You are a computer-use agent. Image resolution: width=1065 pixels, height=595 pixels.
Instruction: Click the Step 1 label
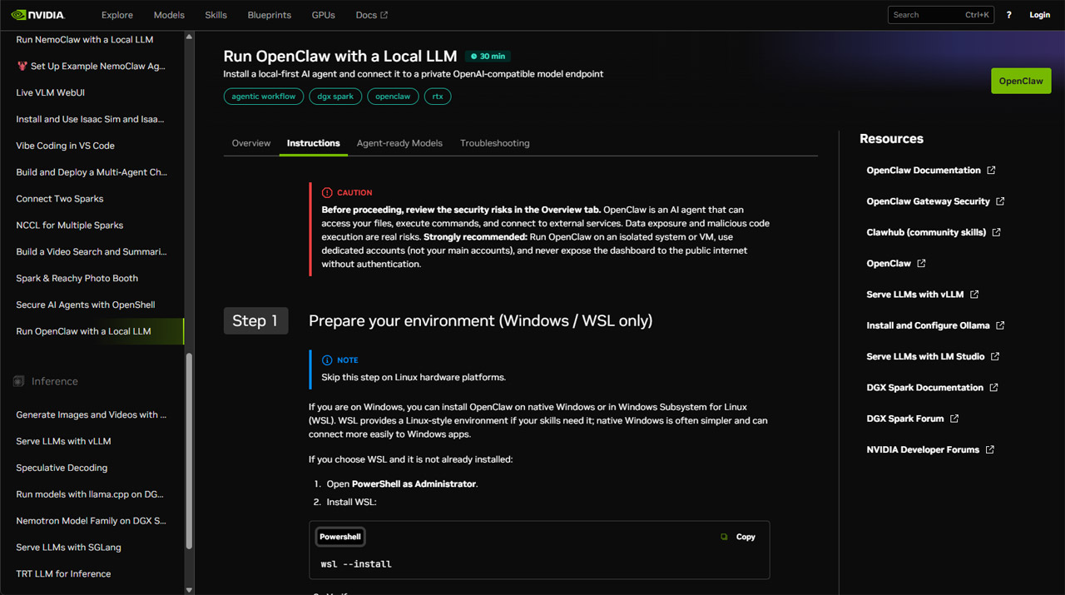255,321
